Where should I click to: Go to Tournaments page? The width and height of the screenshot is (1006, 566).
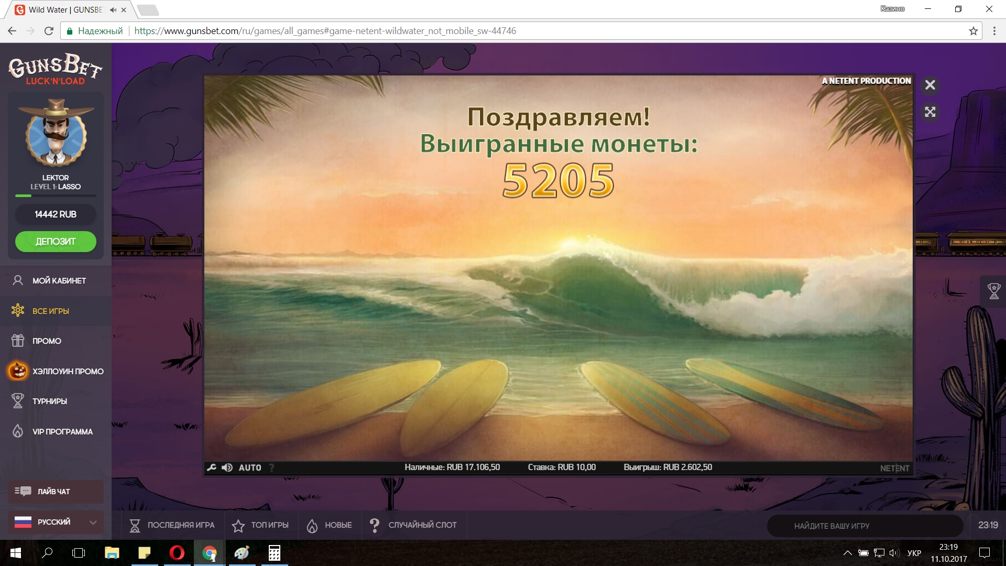49,401
